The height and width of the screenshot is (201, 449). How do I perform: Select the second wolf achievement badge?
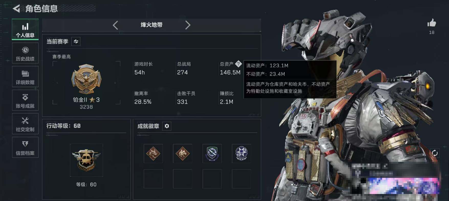(x=183, y=153)
